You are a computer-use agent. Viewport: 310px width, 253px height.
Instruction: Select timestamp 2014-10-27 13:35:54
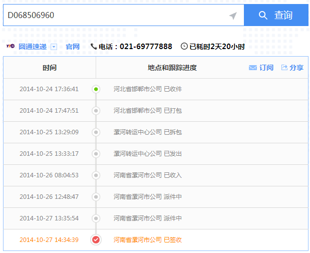pos(49,218)
